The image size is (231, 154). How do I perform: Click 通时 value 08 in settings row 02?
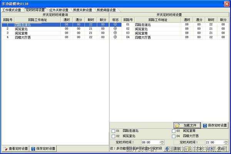[x=187, y=29]
